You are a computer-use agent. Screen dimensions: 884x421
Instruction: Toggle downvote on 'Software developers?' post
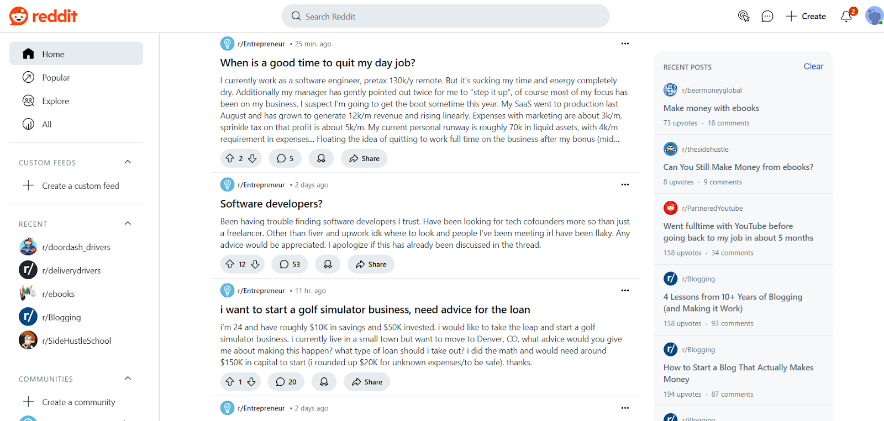point(254,264)
